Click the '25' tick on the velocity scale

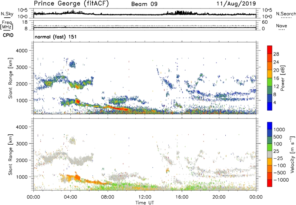point(276,151)
